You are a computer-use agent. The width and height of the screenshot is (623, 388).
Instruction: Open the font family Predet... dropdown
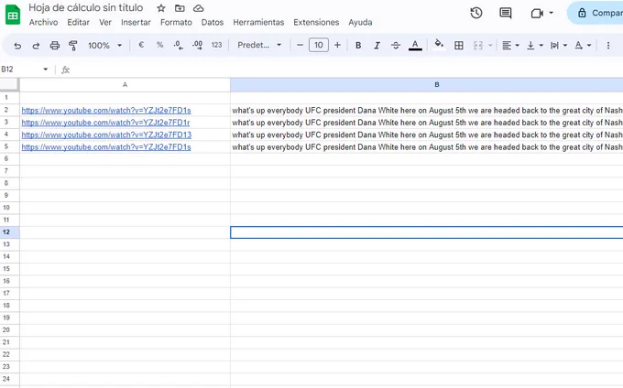point(259,45)
